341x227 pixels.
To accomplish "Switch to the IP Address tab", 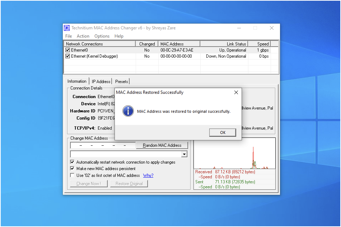I will pos(101,81).
